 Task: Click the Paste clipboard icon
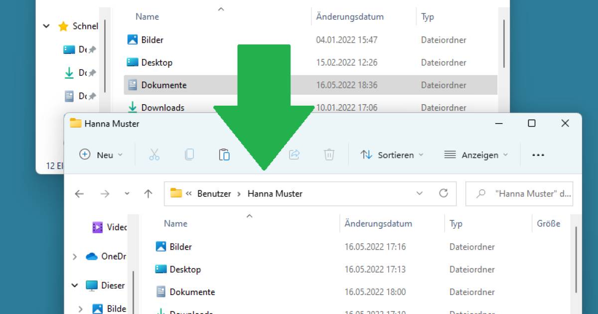click(x=224, y=155)
